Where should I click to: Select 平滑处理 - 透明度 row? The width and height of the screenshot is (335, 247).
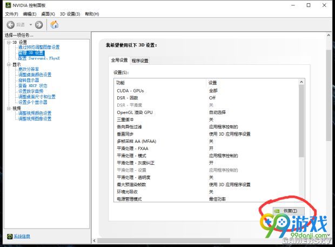coord(206,177)
